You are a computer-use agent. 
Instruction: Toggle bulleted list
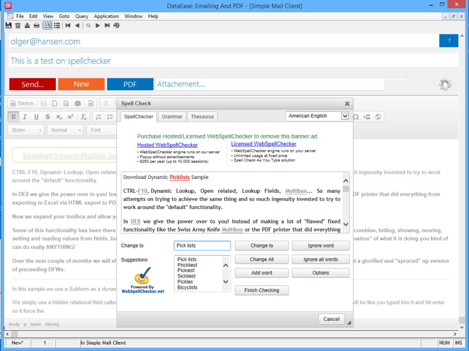click(x=110, y=117)
